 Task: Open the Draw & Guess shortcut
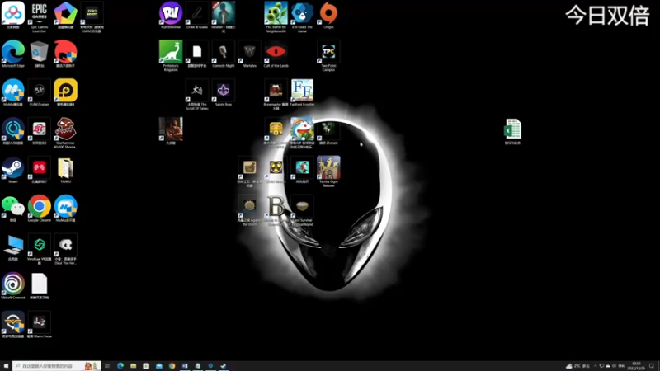[x=197, y=15]
